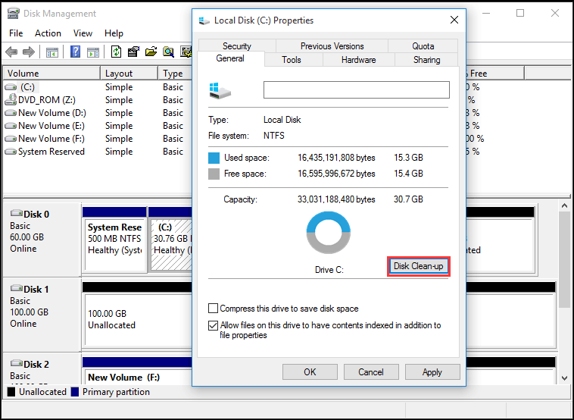574x420 pixels.
Task: Switch to the Quota tab
Action: pos(423,45)
